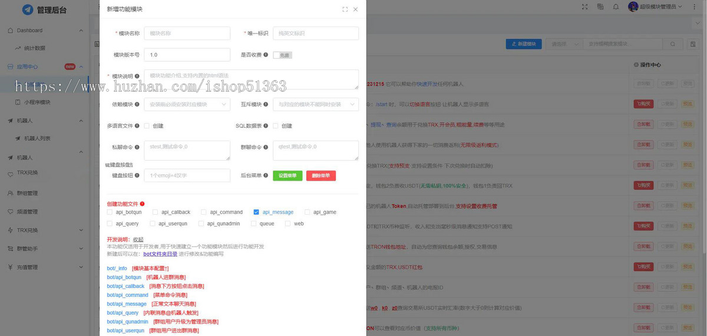Viewport: 707px width, 336px height.
Task: Close the 新增功能模块 dialog
Action: pyautogui.click(x=355, y=9)
